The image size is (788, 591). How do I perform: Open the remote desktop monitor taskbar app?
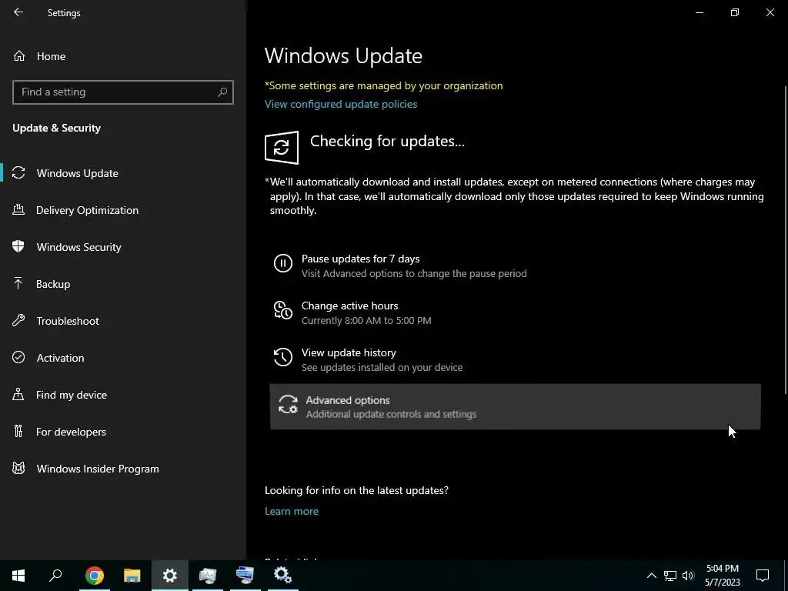pyautogui.click(x=245, y=576)
